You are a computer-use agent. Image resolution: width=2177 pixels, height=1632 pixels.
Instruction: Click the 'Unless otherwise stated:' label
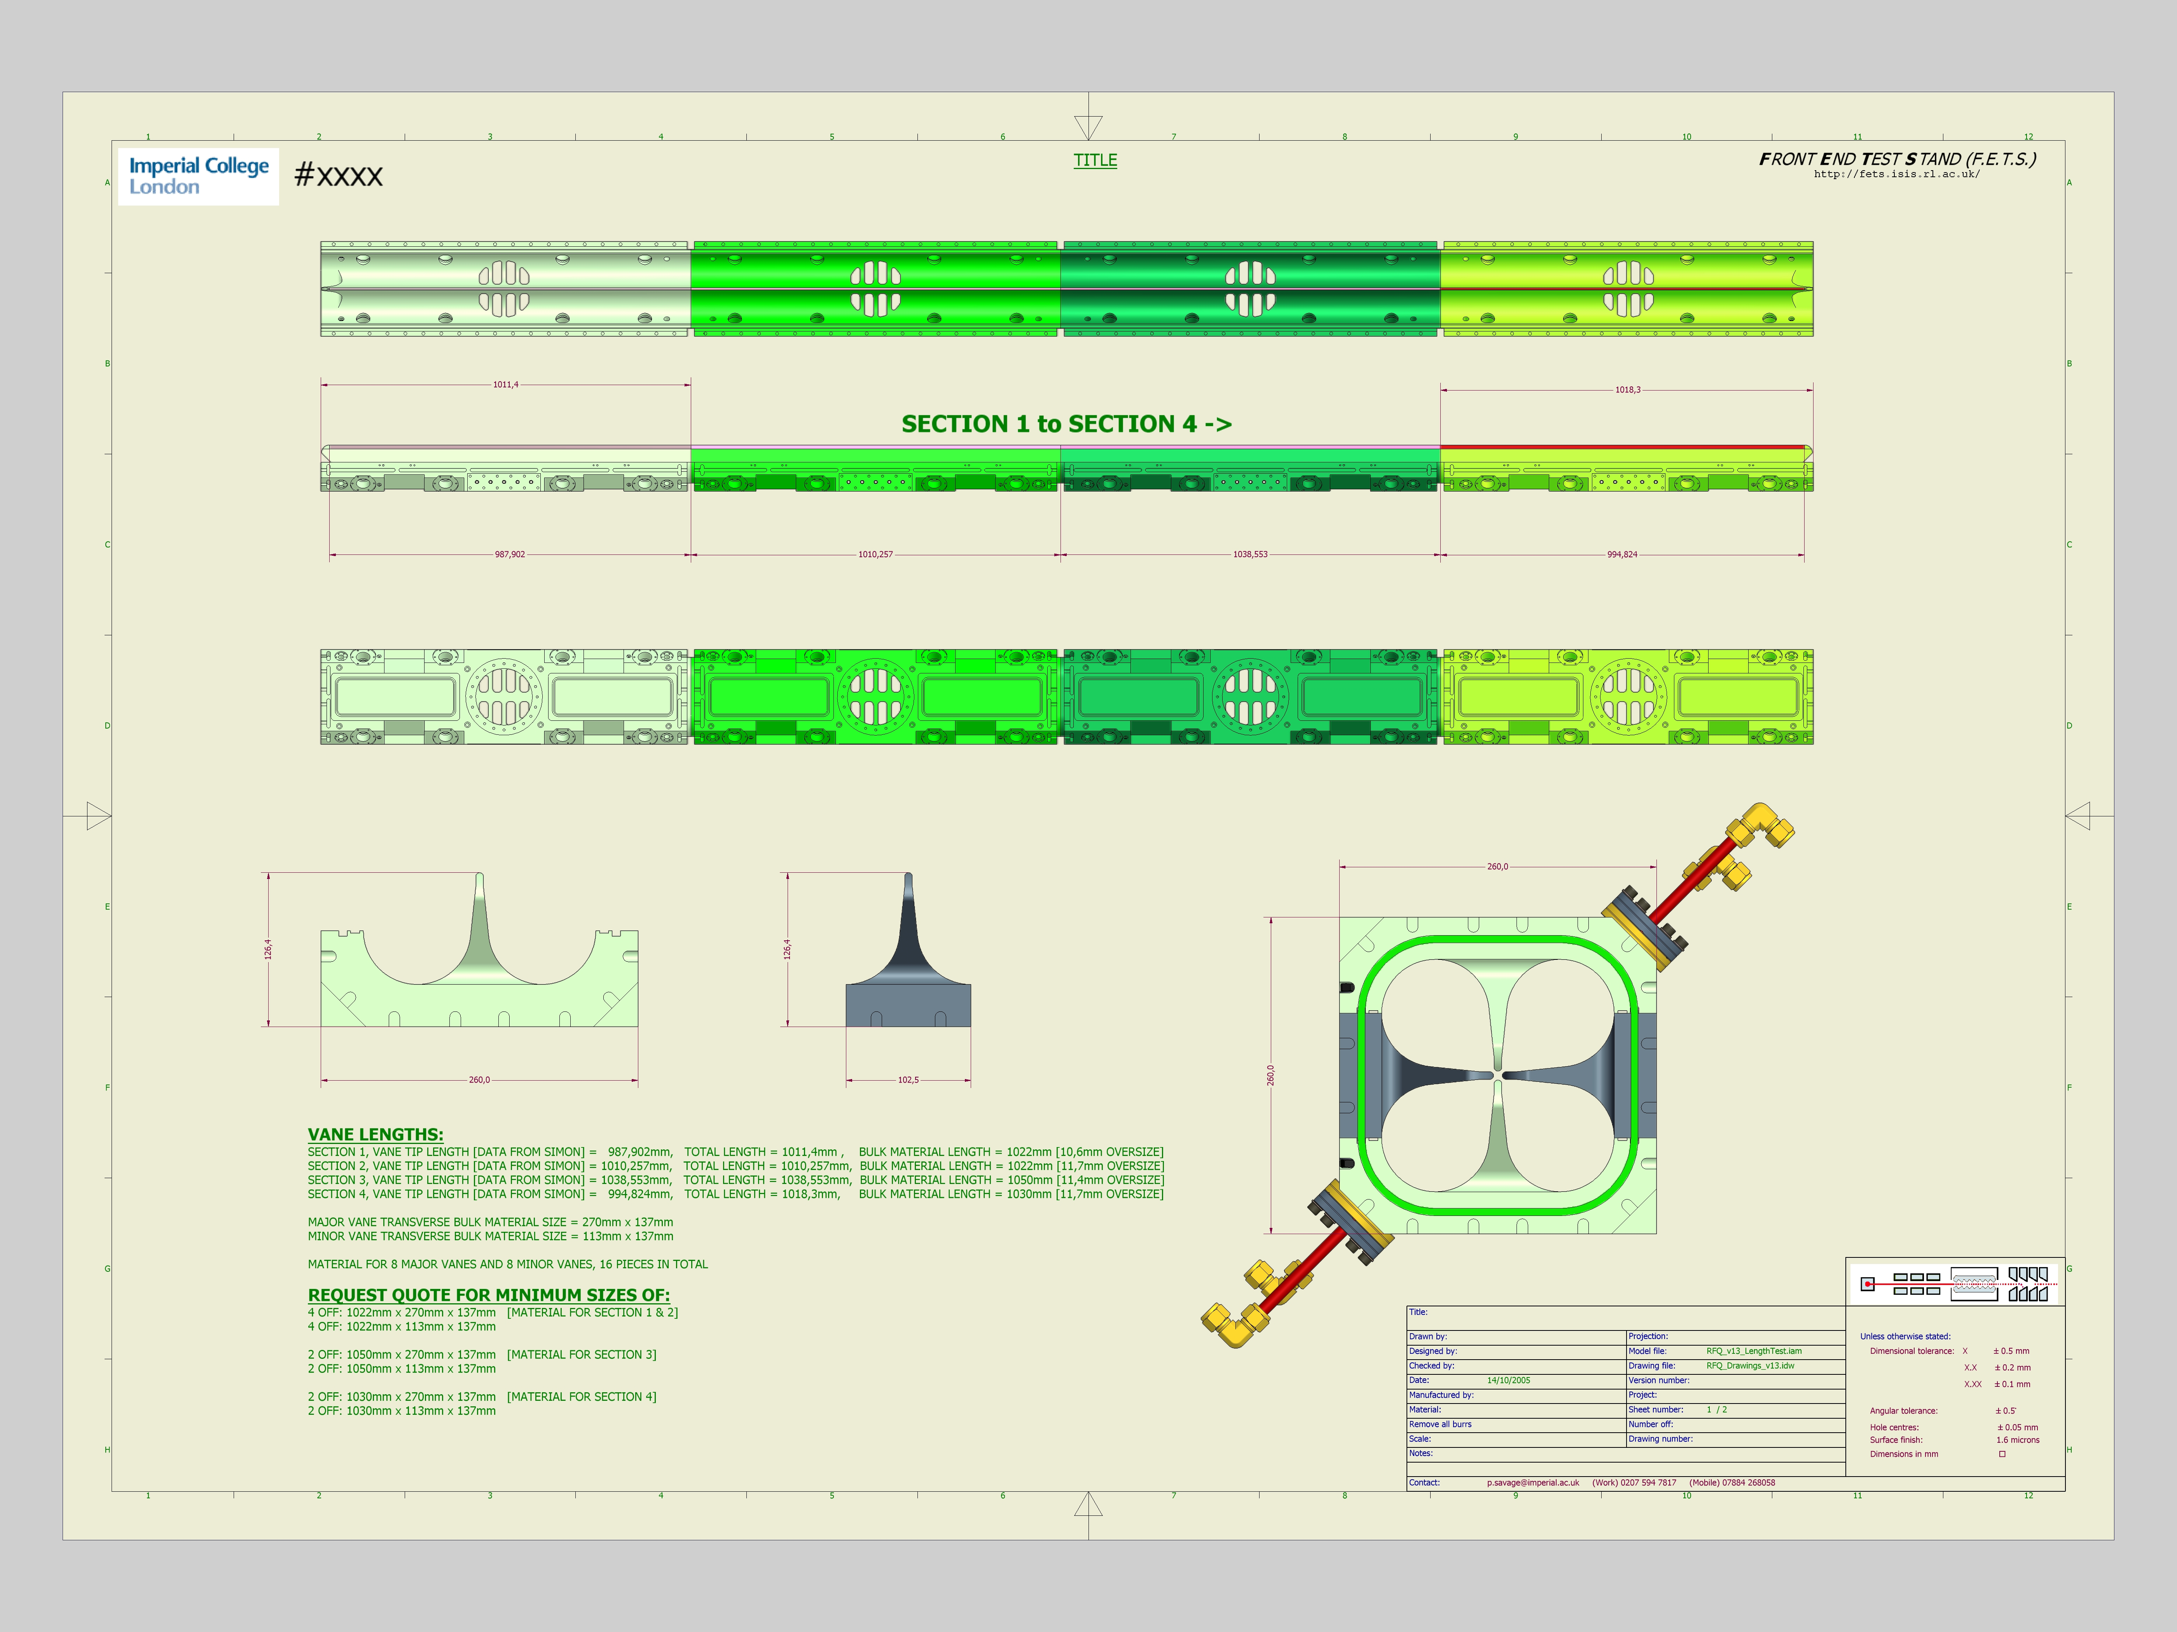tap(1905, 1337)
